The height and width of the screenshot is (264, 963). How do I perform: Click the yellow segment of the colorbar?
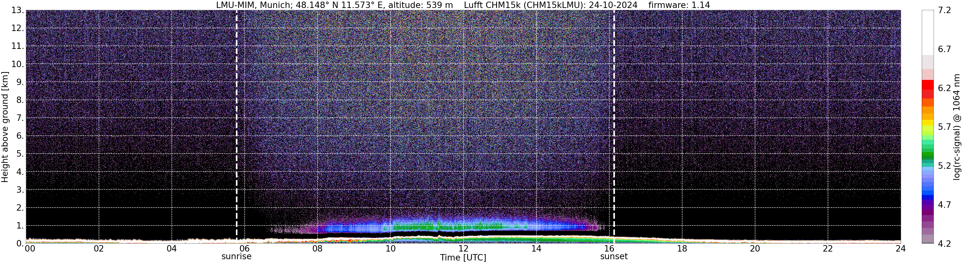[x=928, y=123]
